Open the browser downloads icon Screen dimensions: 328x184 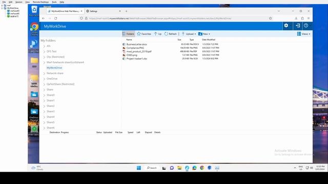[296, 18]
